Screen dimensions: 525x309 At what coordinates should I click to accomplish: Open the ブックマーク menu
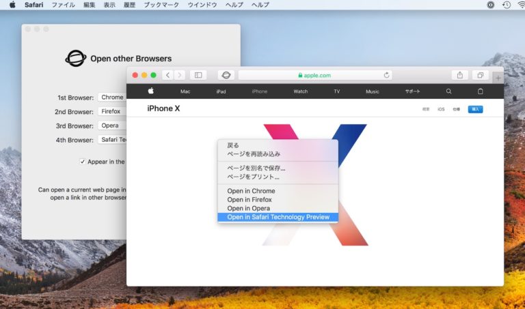coord(161,5)
